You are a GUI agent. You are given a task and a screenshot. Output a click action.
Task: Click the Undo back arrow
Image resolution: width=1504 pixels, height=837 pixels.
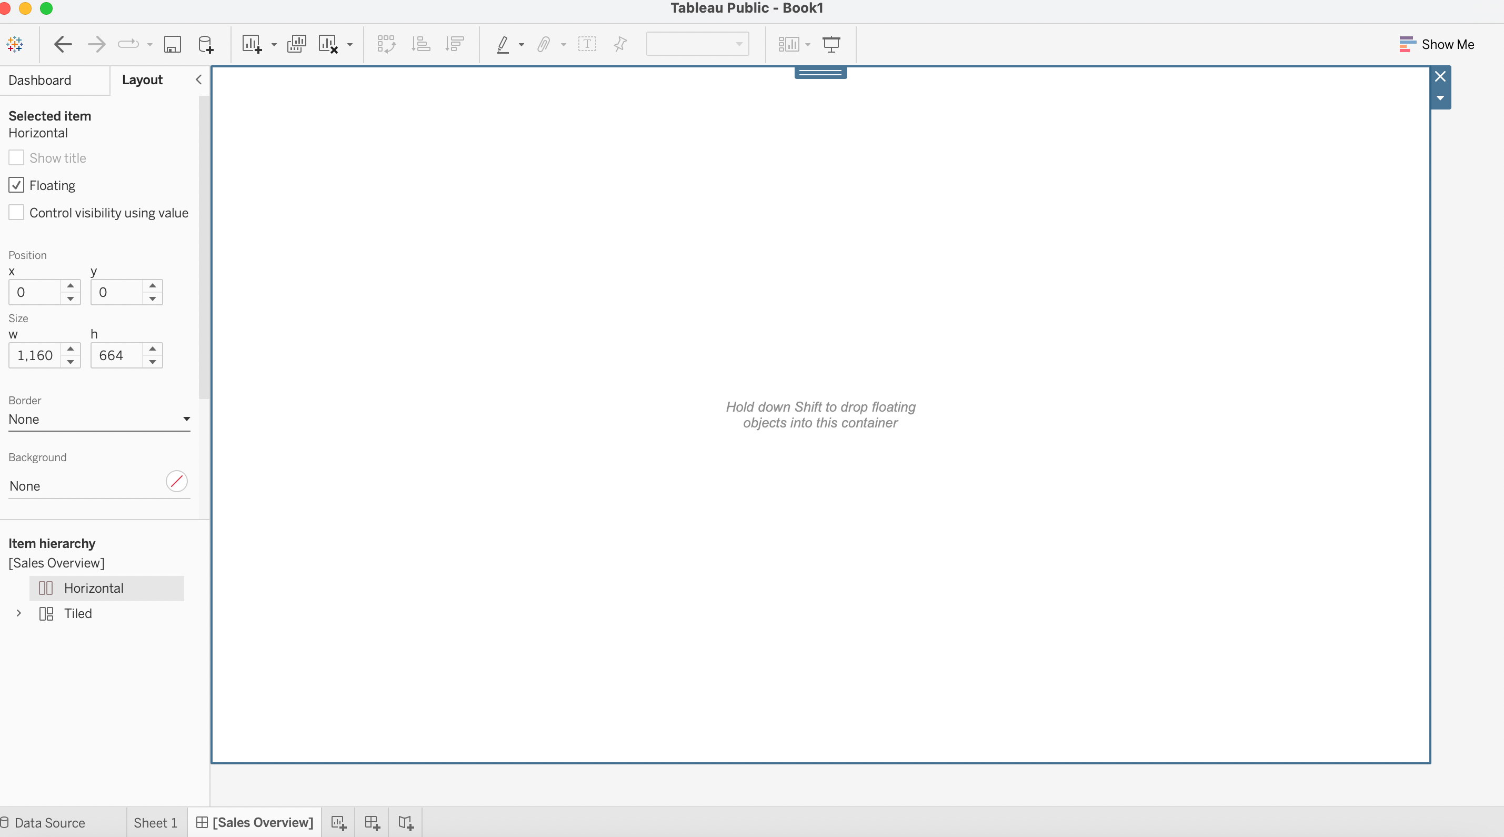tap(63, 44)
